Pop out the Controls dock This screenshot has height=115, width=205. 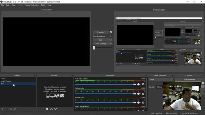(204, 75)
